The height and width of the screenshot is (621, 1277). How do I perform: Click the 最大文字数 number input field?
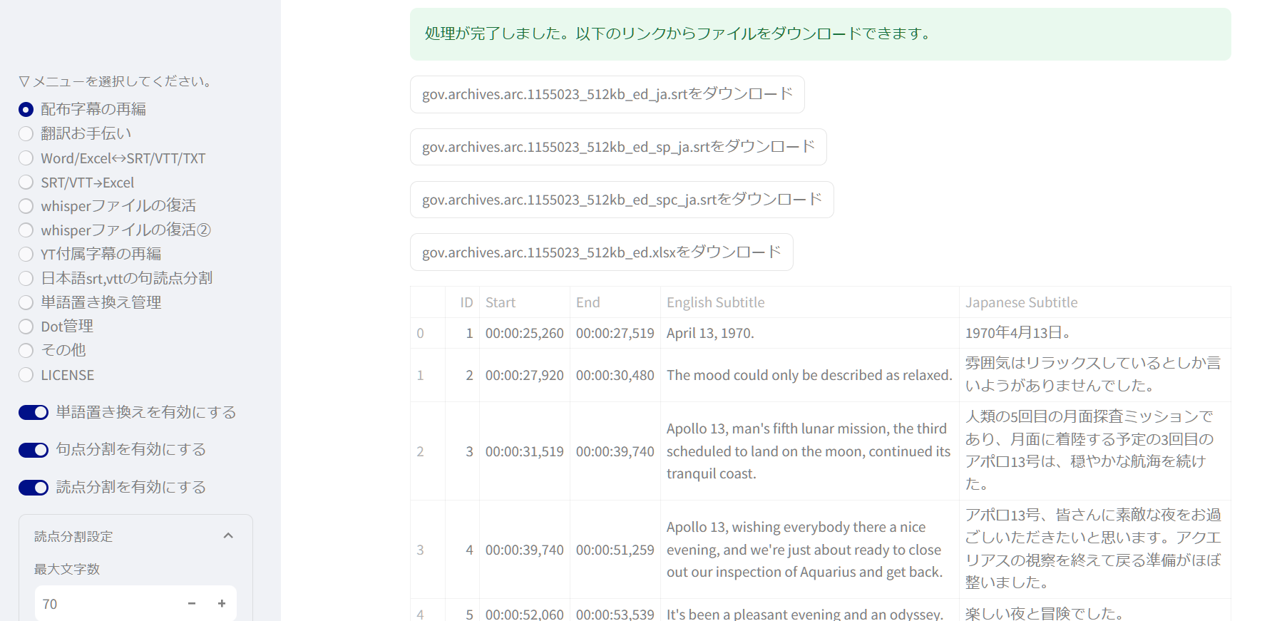click(107, 604)
